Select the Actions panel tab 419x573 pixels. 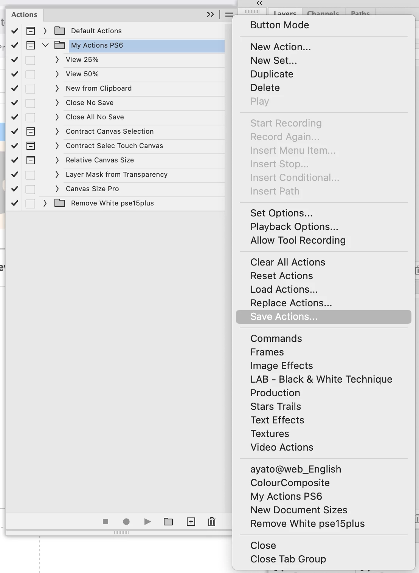24,15
